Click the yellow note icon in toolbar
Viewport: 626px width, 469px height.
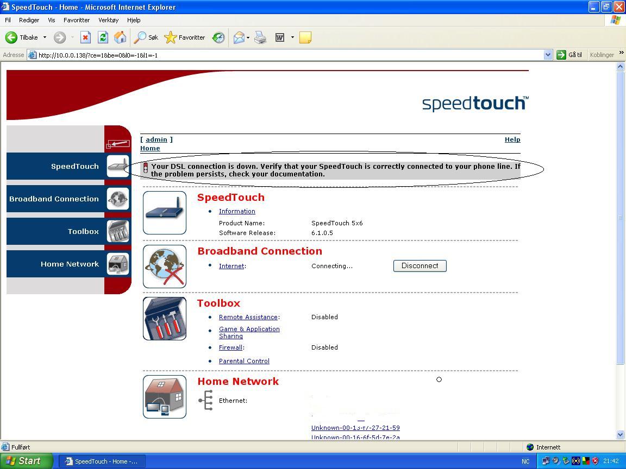tap(305, 37)
